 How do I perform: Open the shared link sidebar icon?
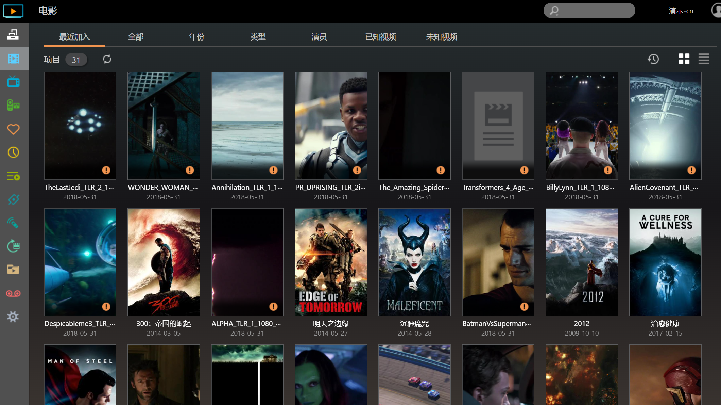pos(13,199)
